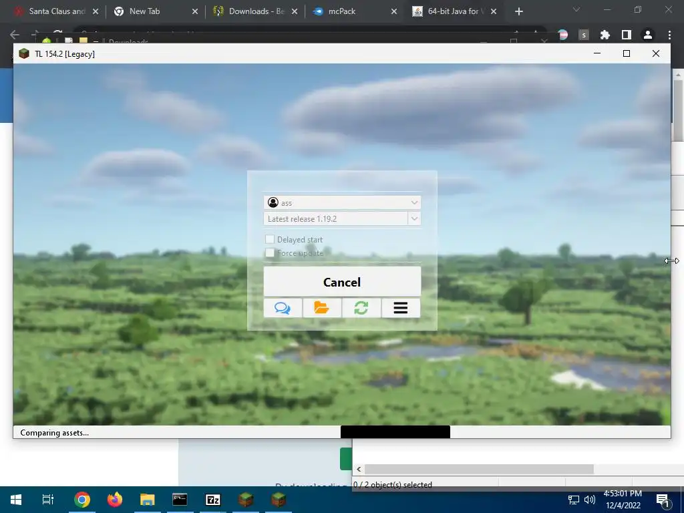
Task: Click the 'Comparing assets...' status text
Action: pyautogui.click(x=55, y=433)
